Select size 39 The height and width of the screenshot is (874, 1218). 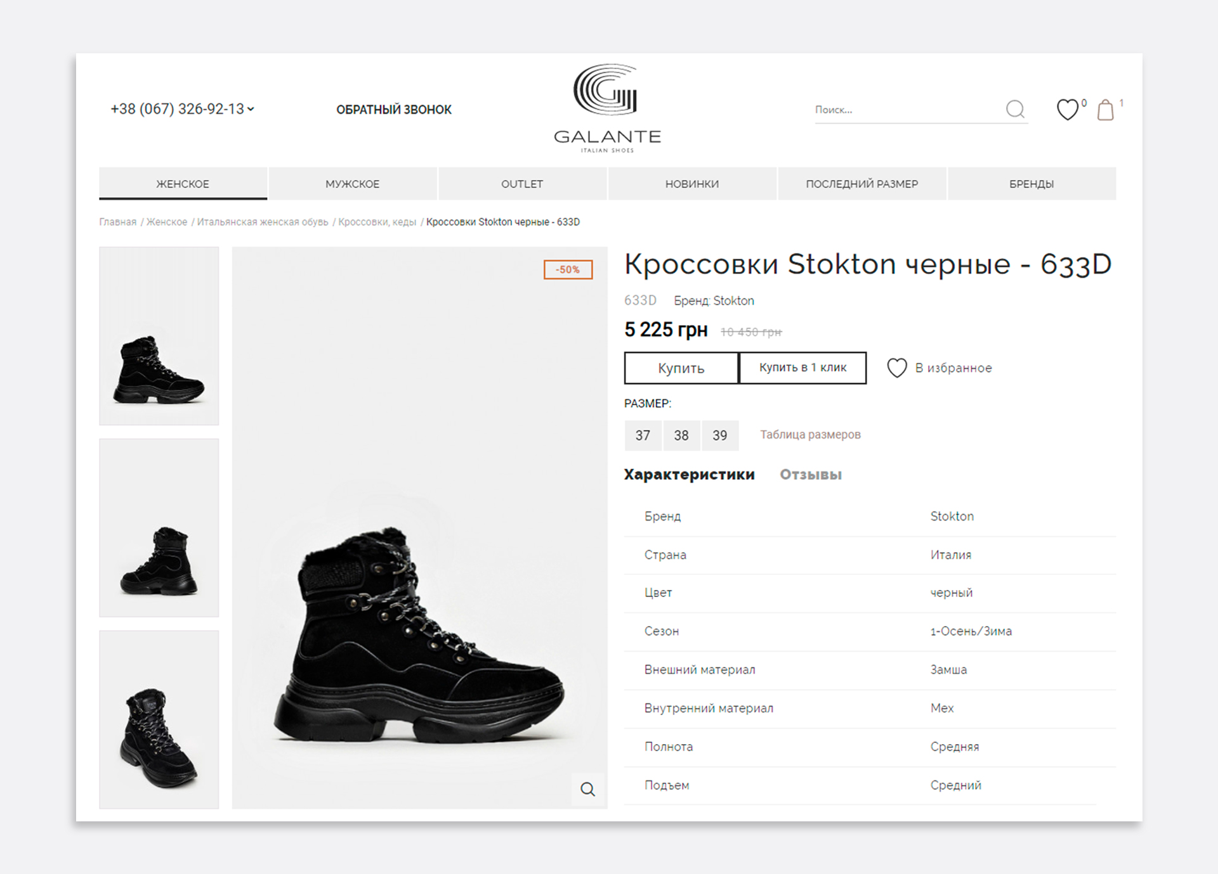pos(719,435)
